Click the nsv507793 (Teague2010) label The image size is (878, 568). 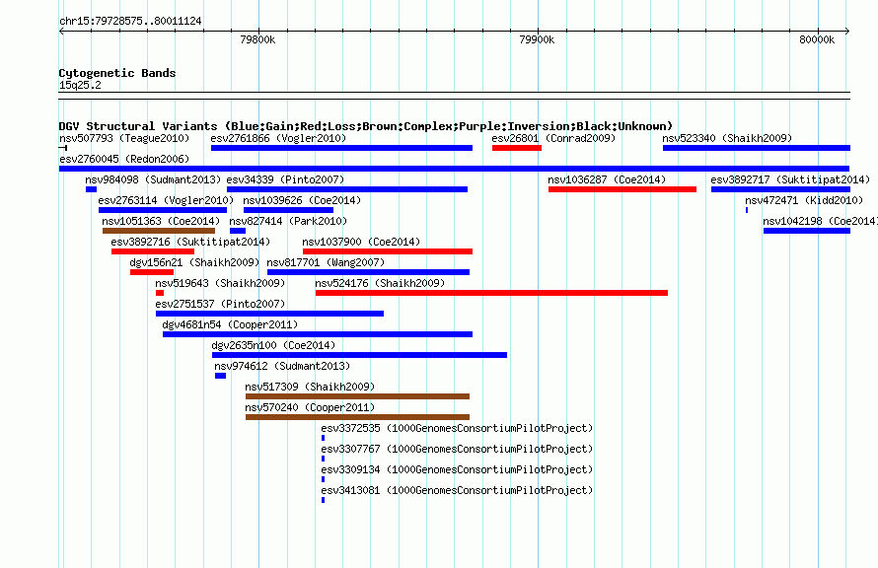124,138
